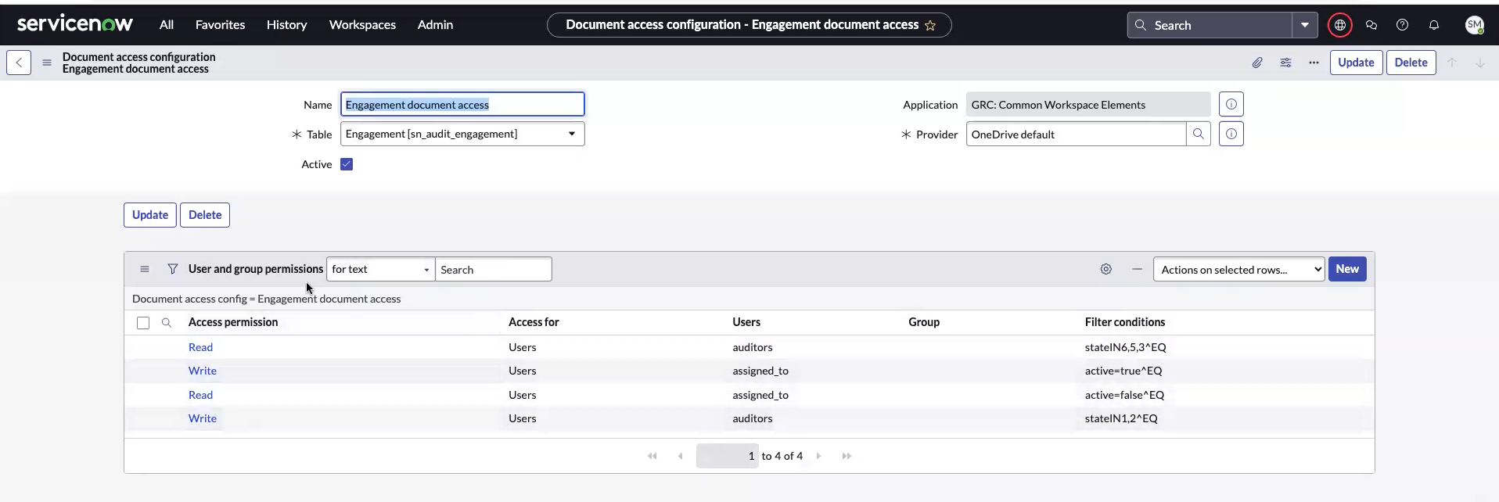Open the first Read permission link

click(x=200, y=347)
